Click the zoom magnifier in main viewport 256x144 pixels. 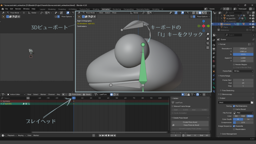tap(208, 34)
